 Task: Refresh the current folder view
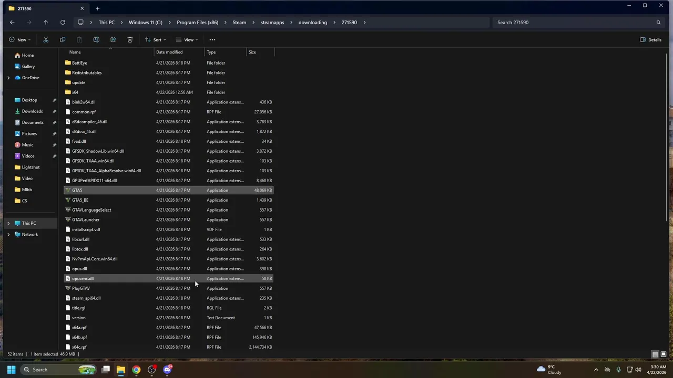(63, 23)
